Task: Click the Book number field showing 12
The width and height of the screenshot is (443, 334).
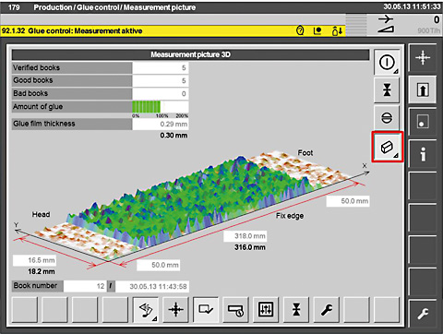Action: (x=85, y=286)
